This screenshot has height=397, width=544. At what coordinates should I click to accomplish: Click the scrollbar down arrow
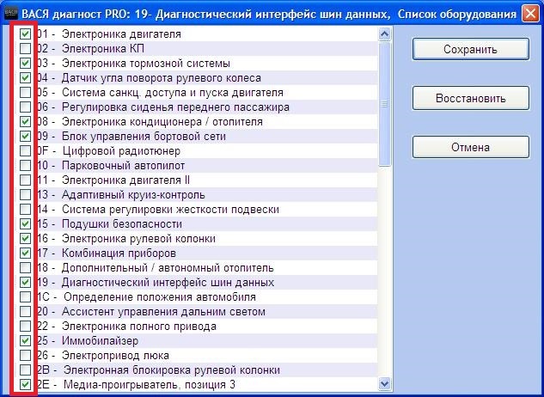[384, 384]
